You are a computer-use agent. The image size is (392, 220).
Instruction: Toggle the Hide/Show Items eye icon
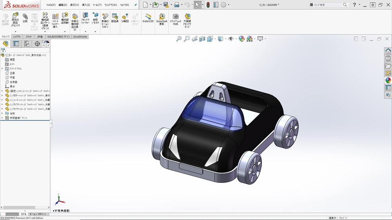pyautogui.click(x=231, y=39)
